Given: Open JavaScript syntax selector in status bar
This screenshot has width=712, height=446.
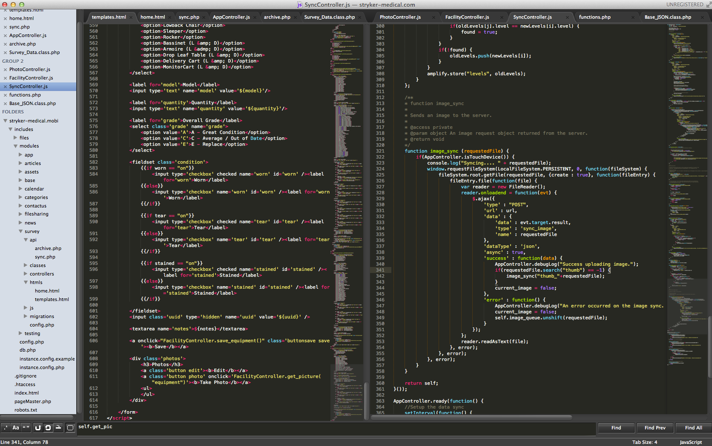Looking at the screenshot, I should point(691,442).
